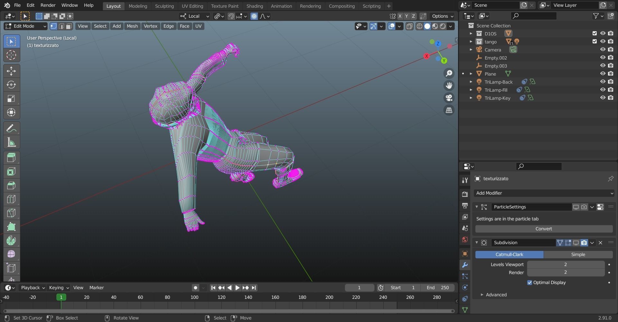Image resolution: width=618 pixels, height=322 pixels.
Task: Choose the Smooth tool
Action: pyautogui.click(x=11, y=254)
